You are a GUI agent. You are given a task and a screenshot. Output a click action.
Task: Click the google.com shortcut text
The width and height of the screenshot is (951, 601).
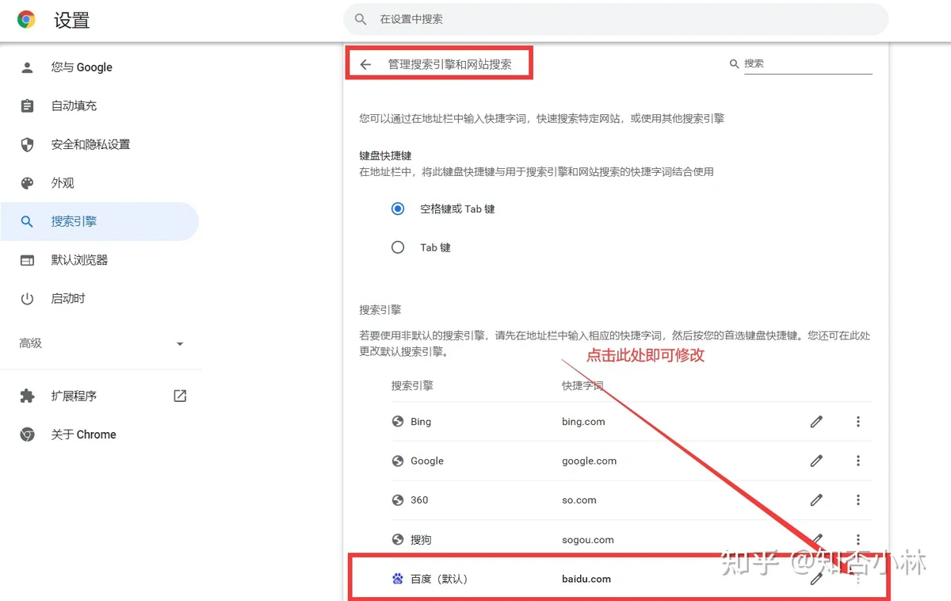point(589,461)
